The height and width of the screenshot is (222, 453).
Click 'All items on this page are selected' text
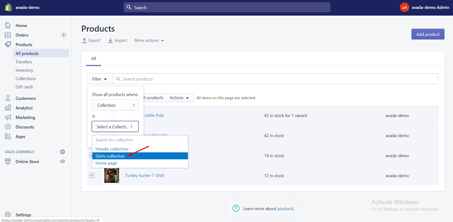(226, 98)
